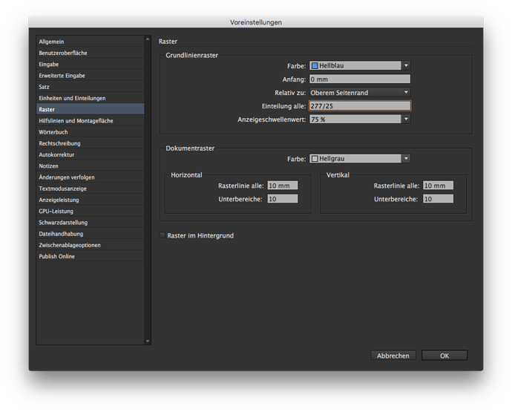Click the Vertikal Unterbereiche field
Viewport: 512px width, 412px height.
pos(438,199)
